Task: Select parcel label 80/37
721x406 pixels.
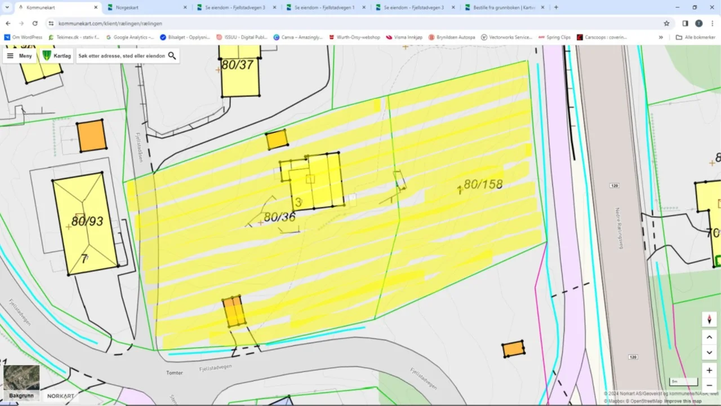Action: click(237, 65)
